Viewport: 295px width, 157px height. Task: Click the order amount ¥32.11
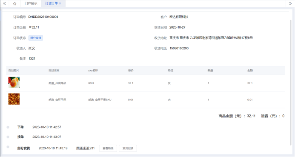click(x=34, y=28)
